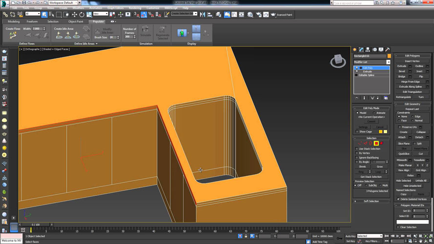This screenshot has height=244, width=434.
Task: Click the Rectangle016 object color swatch
Action: 389,56
